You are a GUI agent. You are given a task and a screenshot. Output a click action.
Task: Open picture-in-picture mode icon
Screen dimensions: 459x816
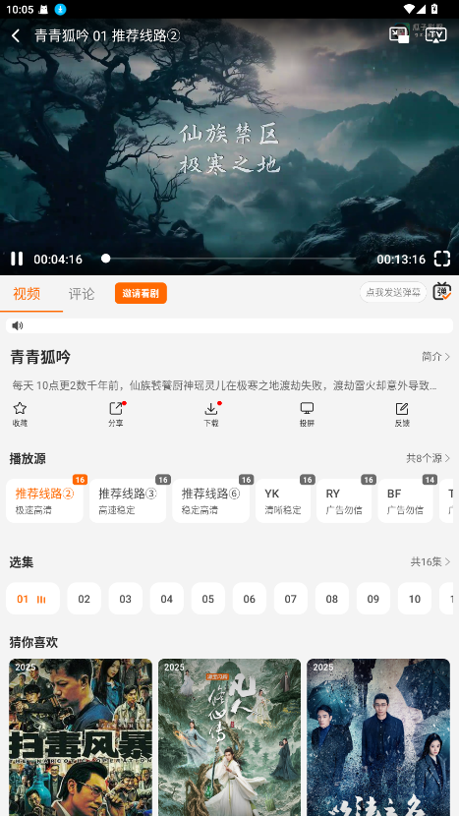click(399, 34)
